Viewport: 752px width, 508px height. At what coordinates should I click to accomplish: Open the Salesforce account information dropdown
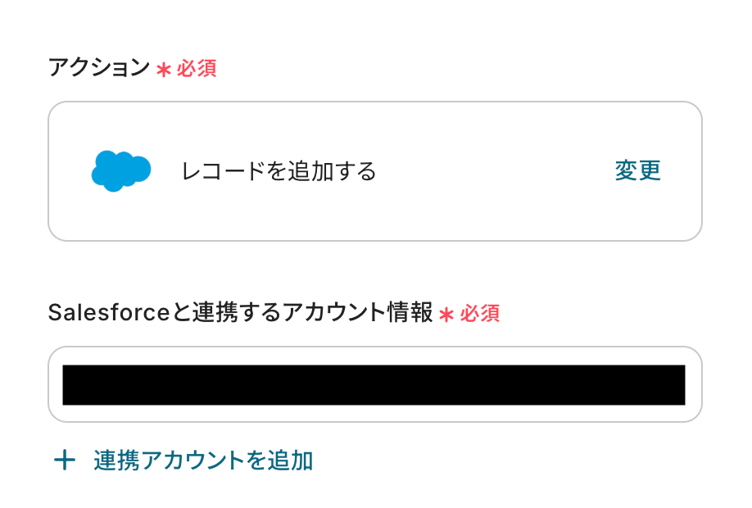tap(374, 384)
